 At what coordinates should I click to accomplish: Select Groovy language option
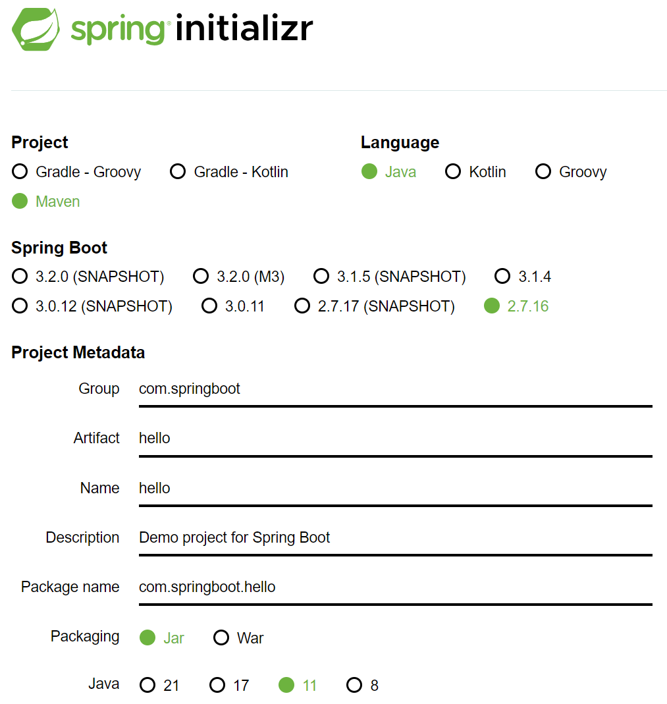pos(543,172)
